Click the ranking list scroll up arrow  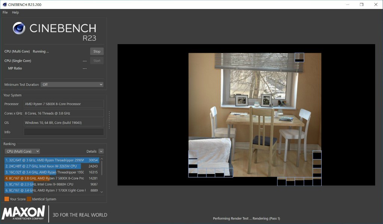[102, 159]
